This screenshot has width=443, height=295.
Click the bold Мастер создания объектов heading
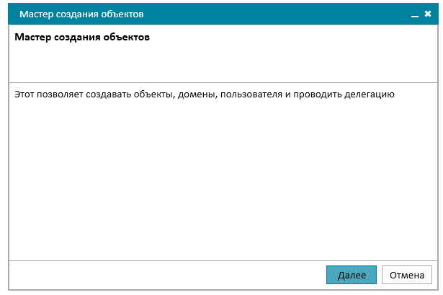(x=82, y=37)
